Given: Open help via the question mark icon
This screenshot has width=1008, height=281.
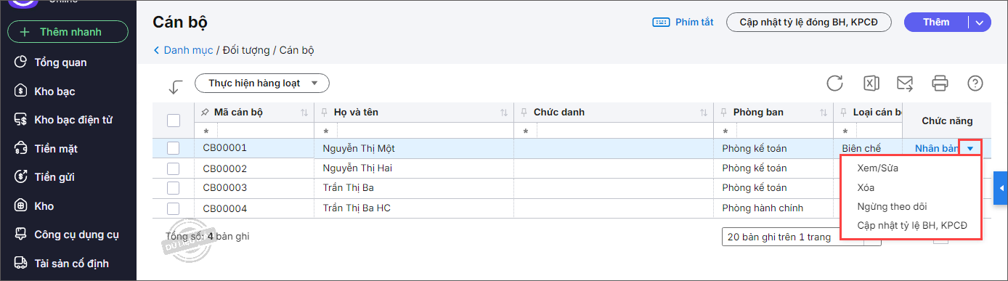Looking at the screenshot, I should click(x=975, y=83).
